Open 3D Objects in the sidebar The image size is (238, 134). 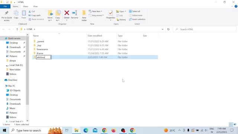pyautogui.click(x=15, y=90)
